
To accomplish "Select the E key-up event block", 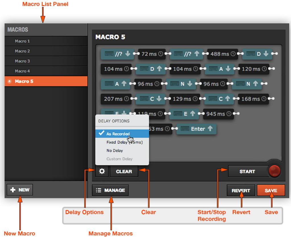I will coord(184,114).
